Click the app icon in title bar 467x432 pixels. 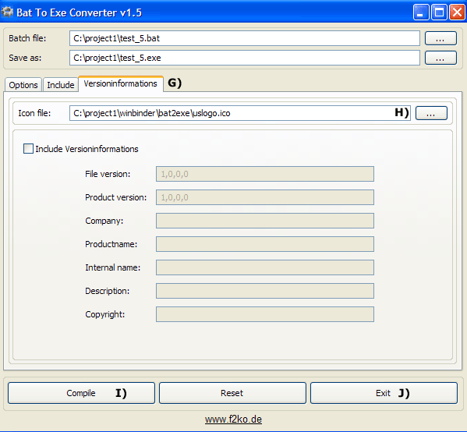coord(7,12)
